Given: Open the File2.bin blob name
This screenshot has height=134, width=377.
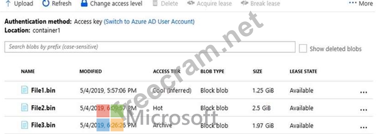Looking at the screenshot, I should (43, 108).
